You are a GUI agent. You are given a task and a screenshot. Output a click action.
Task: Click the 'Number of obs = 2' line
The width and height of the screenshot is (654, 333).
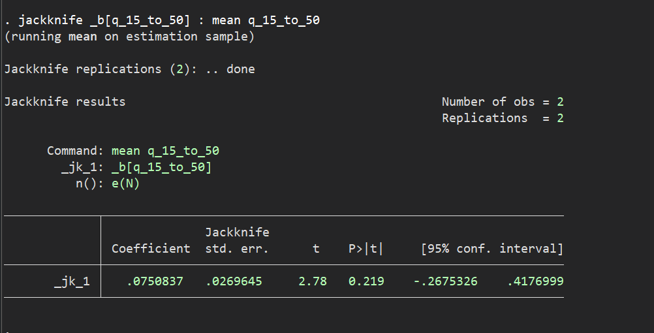[x=502, y=102]
